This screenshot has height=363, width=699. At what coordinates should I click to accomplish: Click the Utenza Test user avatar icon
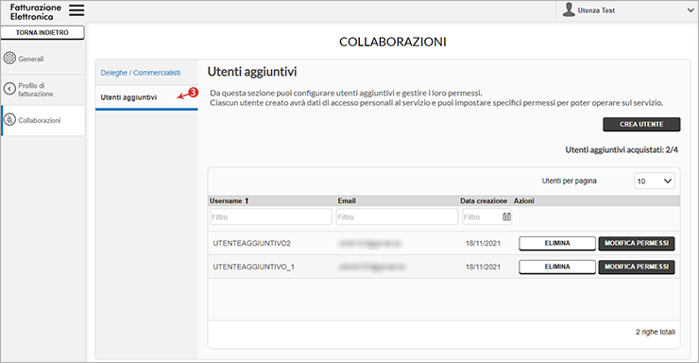point(569,9)
